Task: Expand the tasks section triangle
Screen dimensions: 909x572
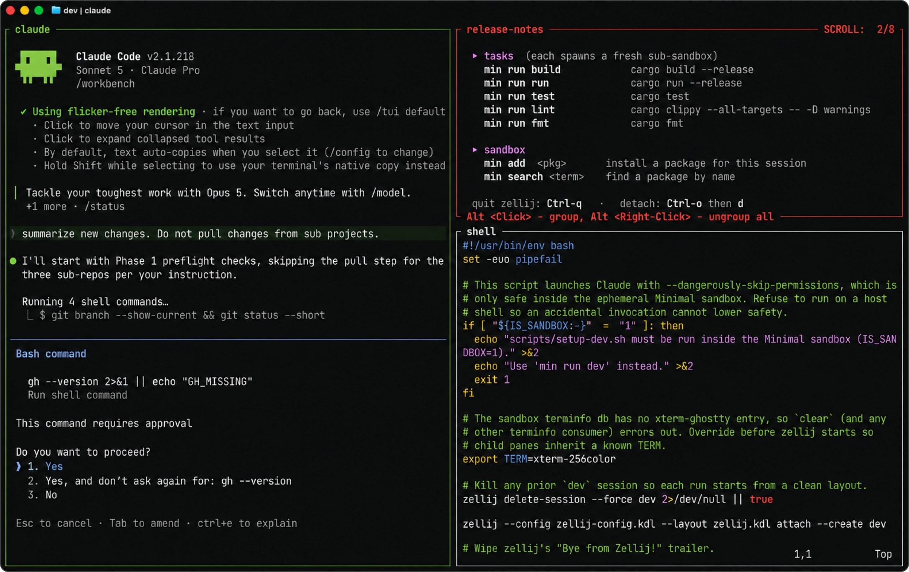Action: [475, 56]
